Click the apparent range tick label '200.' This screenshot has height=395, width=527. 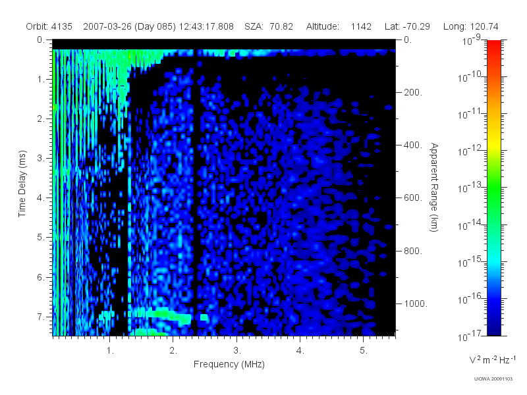[x=413, y=92]
